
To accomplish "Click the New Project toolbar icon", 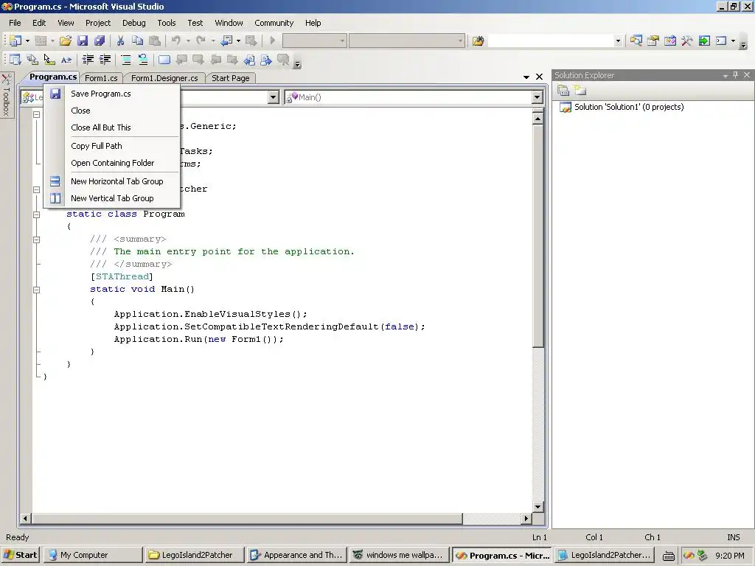I will [15, 41].
